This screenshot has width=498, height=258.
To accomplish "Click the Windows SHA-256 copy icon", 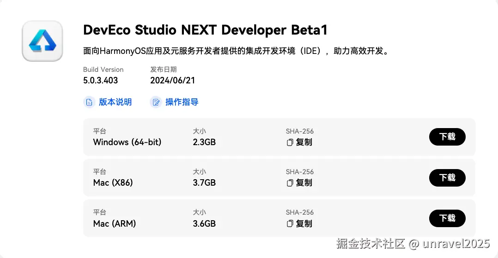I will click(290, 142).
